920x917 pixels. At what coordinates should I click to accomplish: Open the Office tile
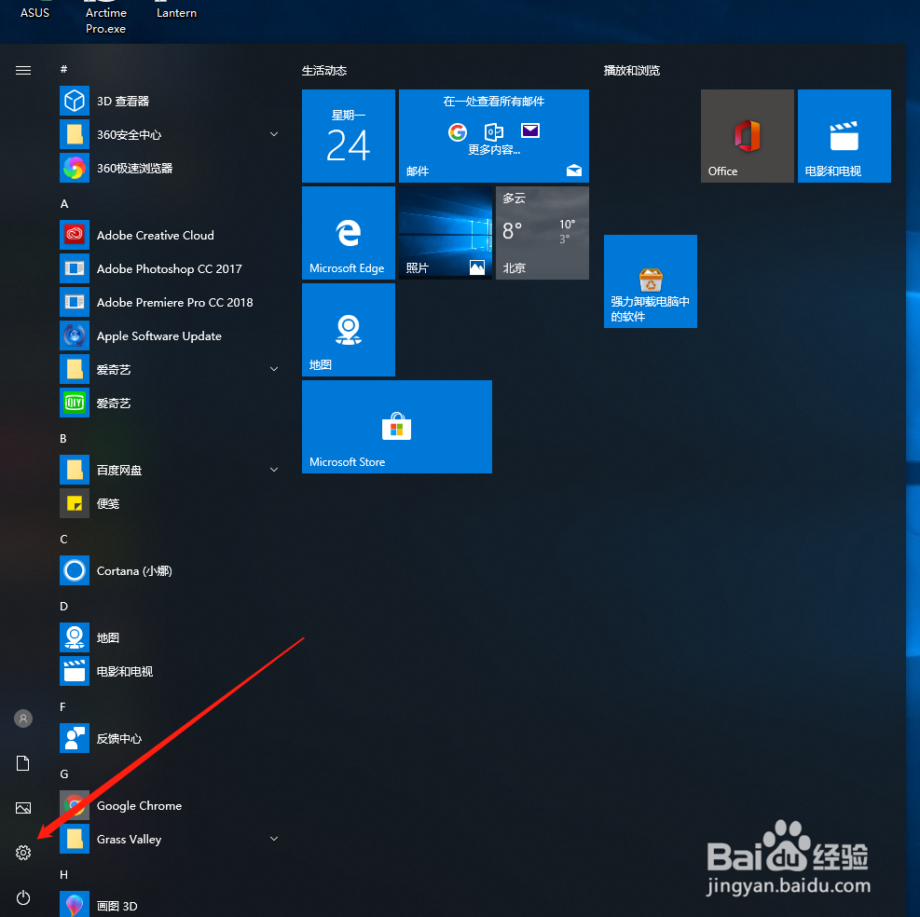pyautogui.click(x=747, y=136)
